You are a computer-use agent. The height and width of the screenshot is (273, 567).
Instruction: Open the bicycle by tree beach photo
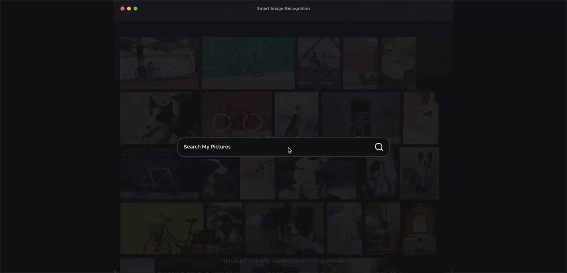(x=159, y=63)
